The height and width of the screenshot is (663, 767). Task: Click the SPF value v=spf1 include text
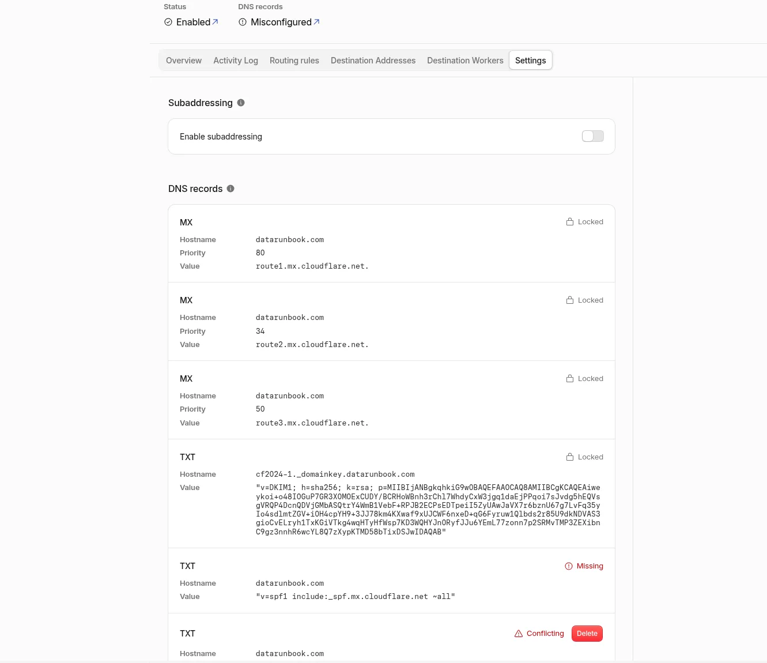[356, 597]
